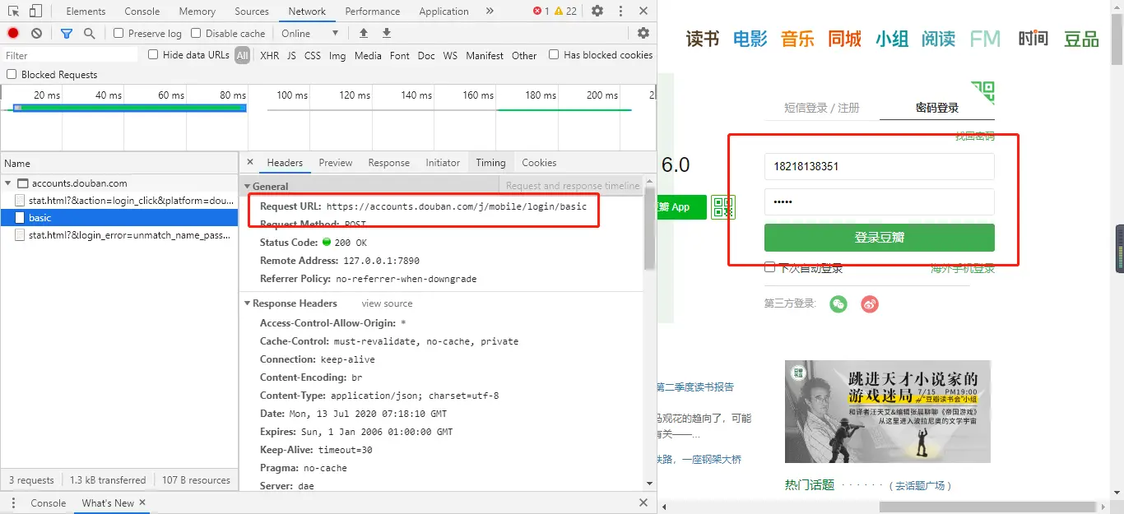Viewport: 1124px width, 514px height.
Task: Click the red error count badge
Action: 541,12
